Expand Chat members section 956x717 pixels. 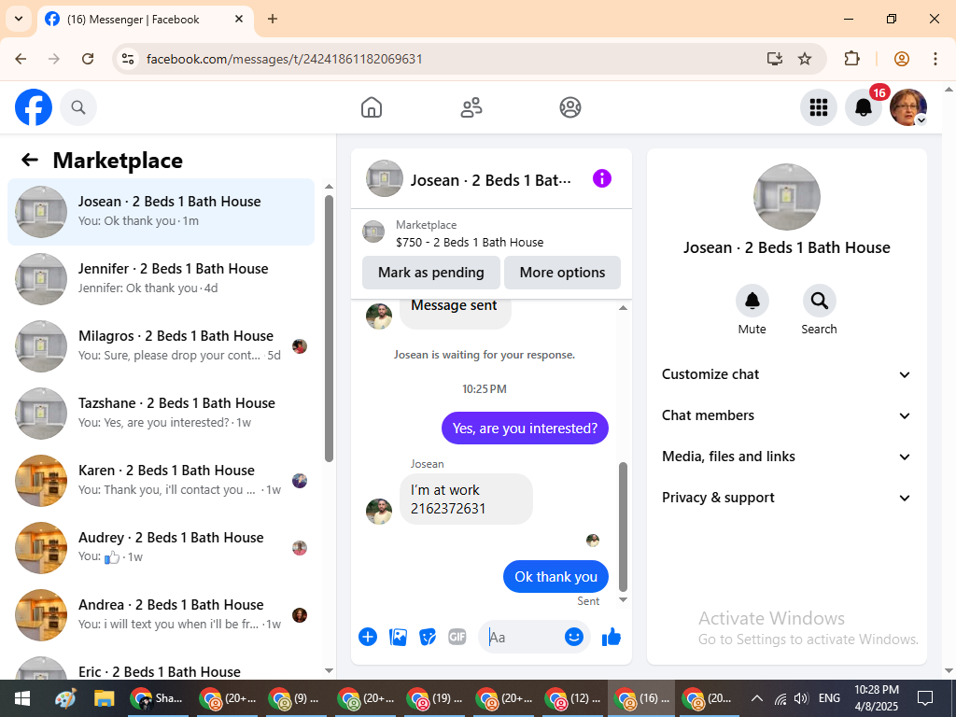(786, 415)
